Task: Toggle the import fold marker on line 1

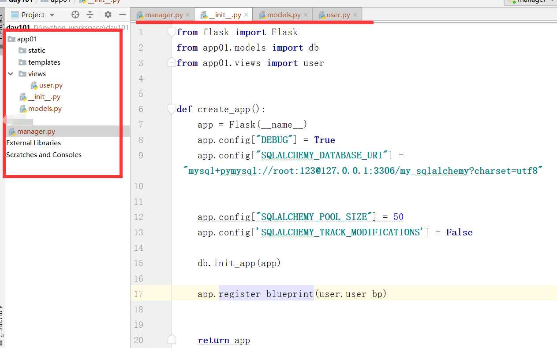Action: pos(172,32)
